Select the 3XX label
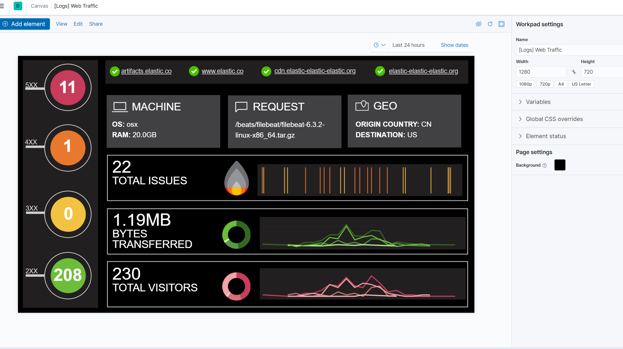This screenshot has height=349, width=623. (x=32, y=208)
